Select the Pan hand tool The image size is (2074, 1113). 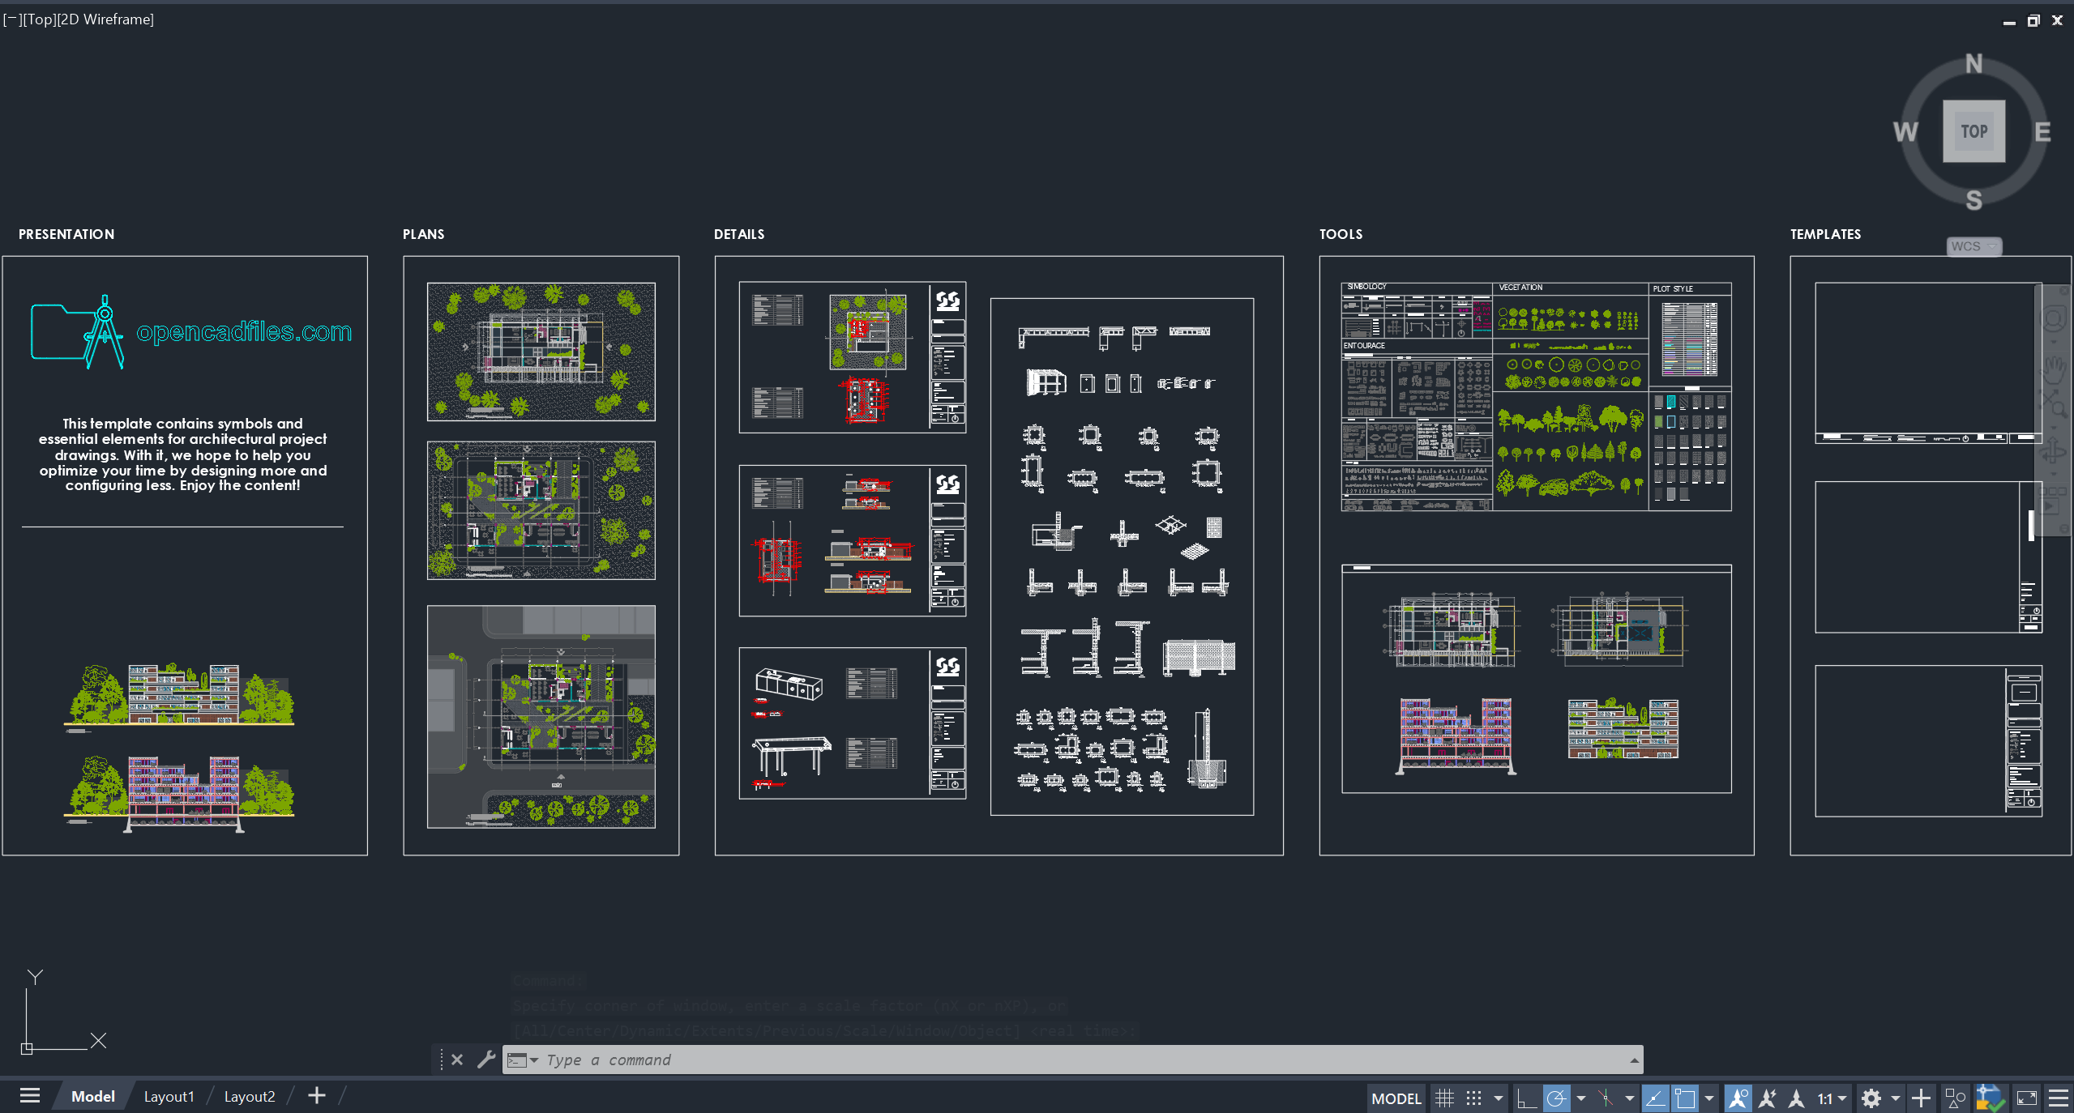click(x=2055, y=369)
